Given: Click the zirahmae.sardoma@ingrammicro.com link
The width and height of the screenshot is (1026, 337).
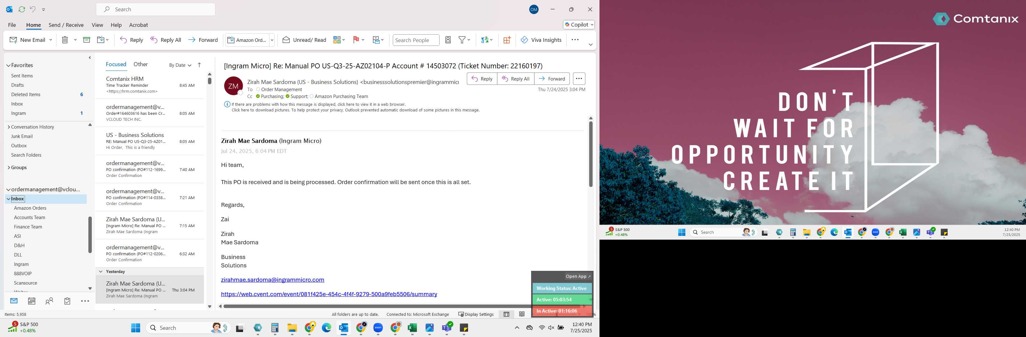Looking at the screenshot, I should coord(273,280).
